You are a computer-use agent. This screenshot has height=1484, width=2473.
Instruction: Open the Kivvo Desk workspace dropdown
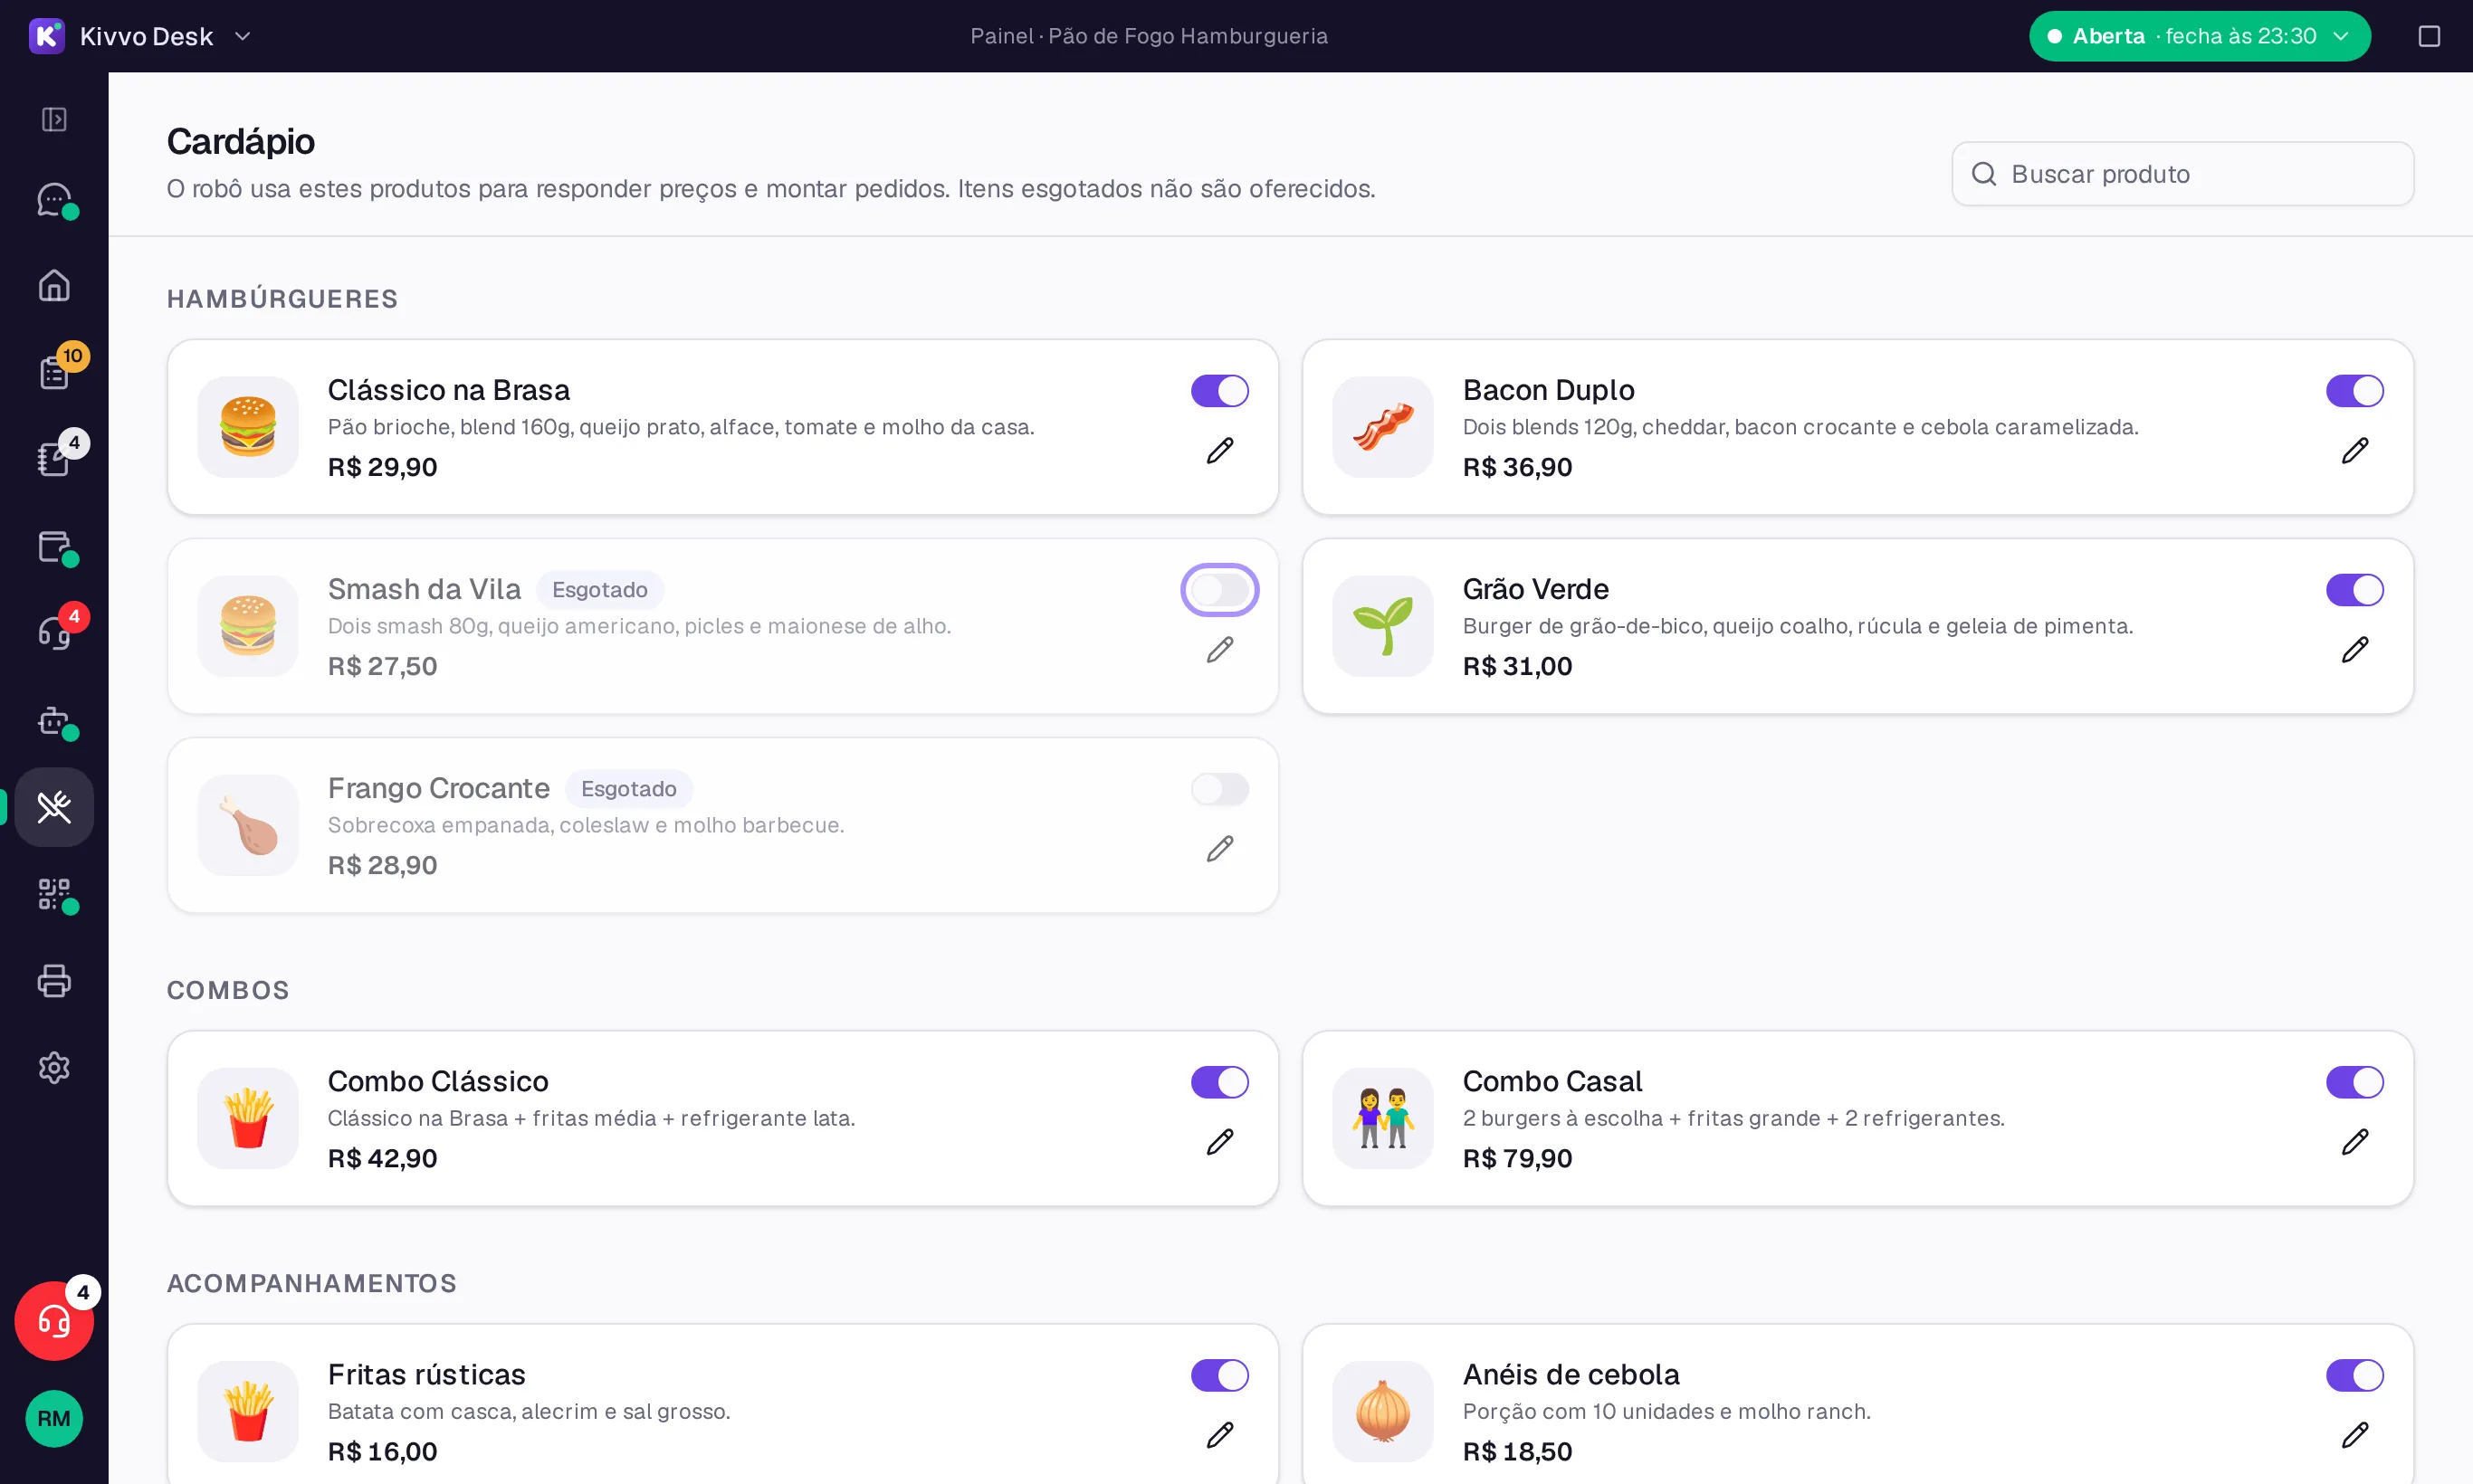pyautogui.click(x=140, y=36)
